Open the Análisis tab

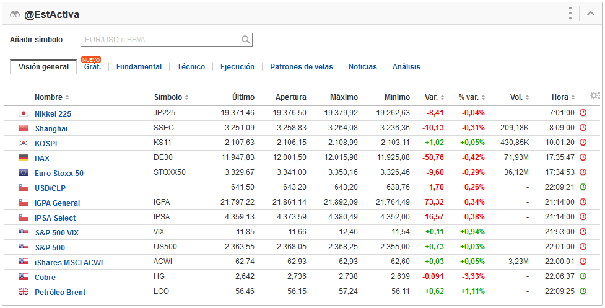[406, 67]
